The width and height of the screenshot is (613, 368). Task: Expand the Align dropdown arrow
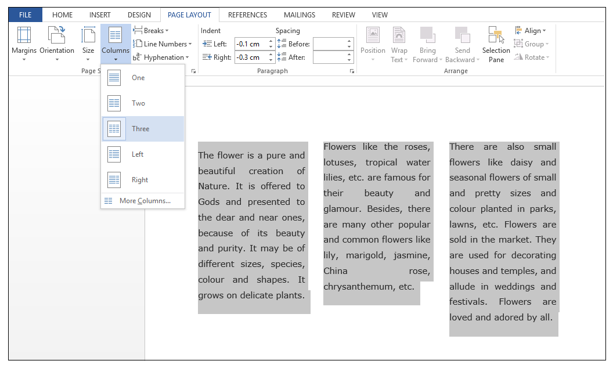coord(544,31)
